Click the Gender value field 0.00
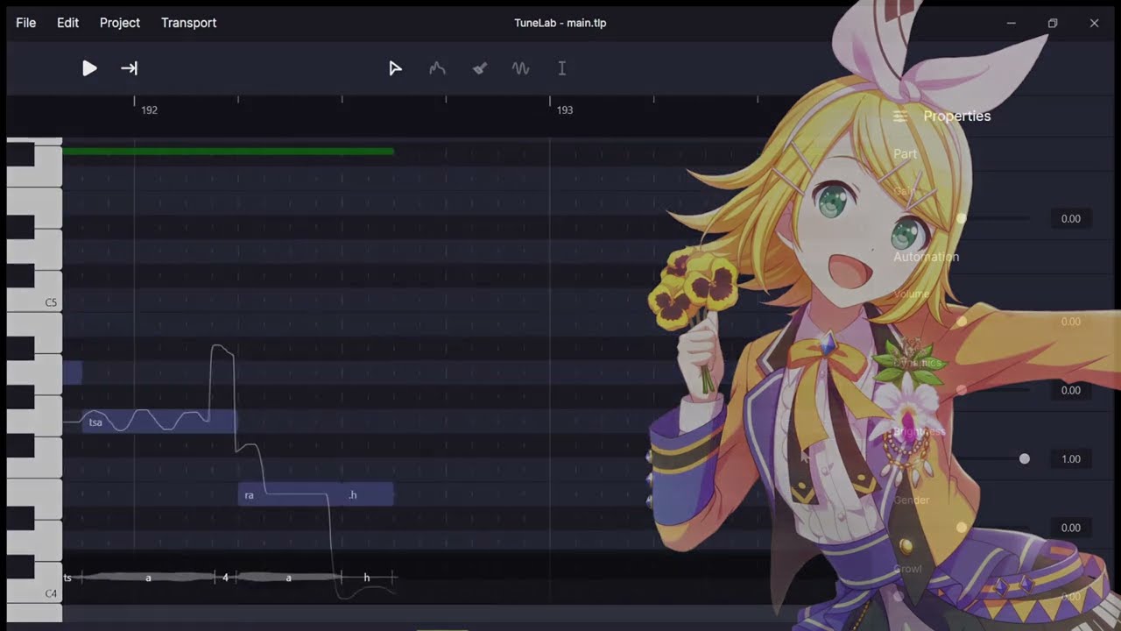Screen dimensions: 1121x631 (x=1071, y=528)
